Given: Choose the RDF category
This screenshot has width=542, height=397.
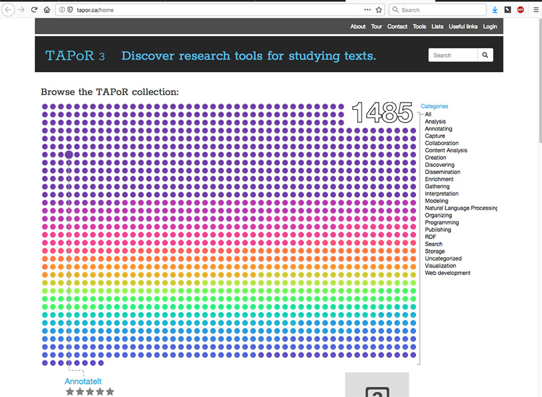Looking at the screenshot, I should (x=431, y=237).
